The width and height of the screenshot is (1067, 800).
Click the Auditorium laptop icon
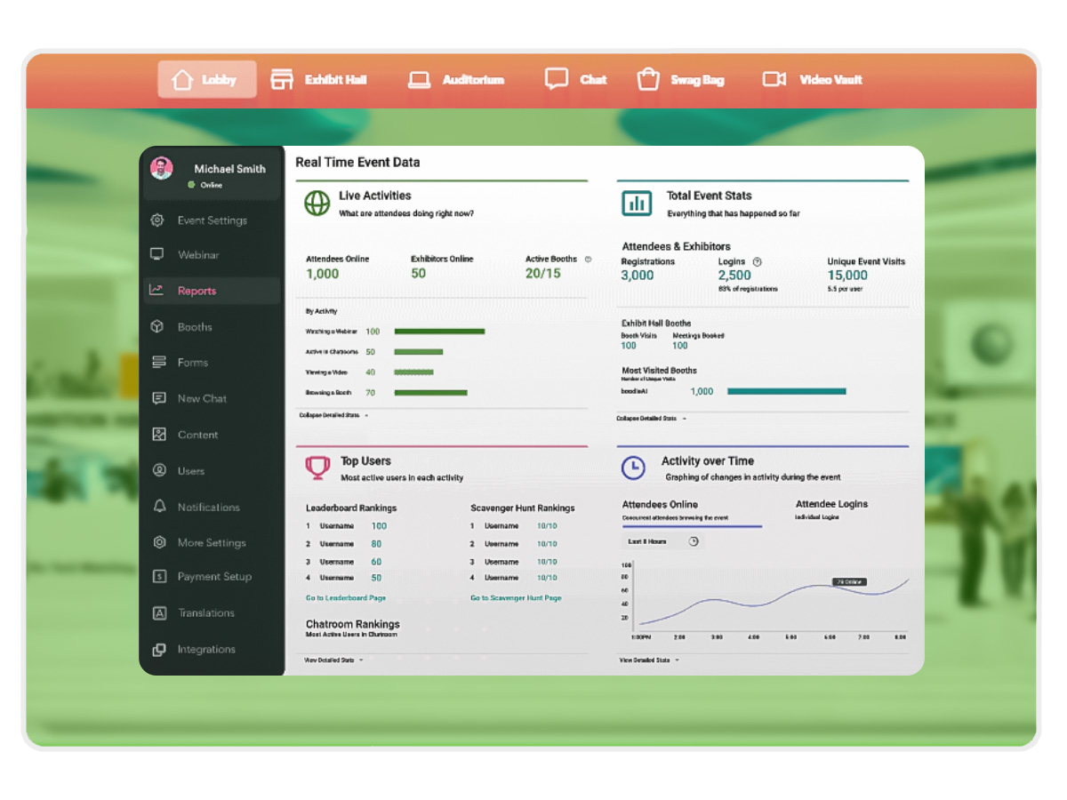point(419,80)
